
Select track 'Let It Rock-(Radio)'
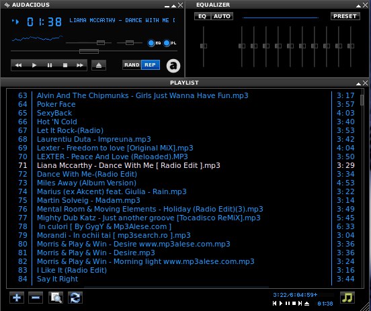point(70,130)
